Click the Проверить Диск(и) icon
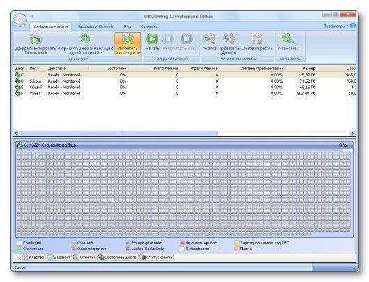Image resolution: width=369 pixels, height=282 pixels. tap(229, 39)
